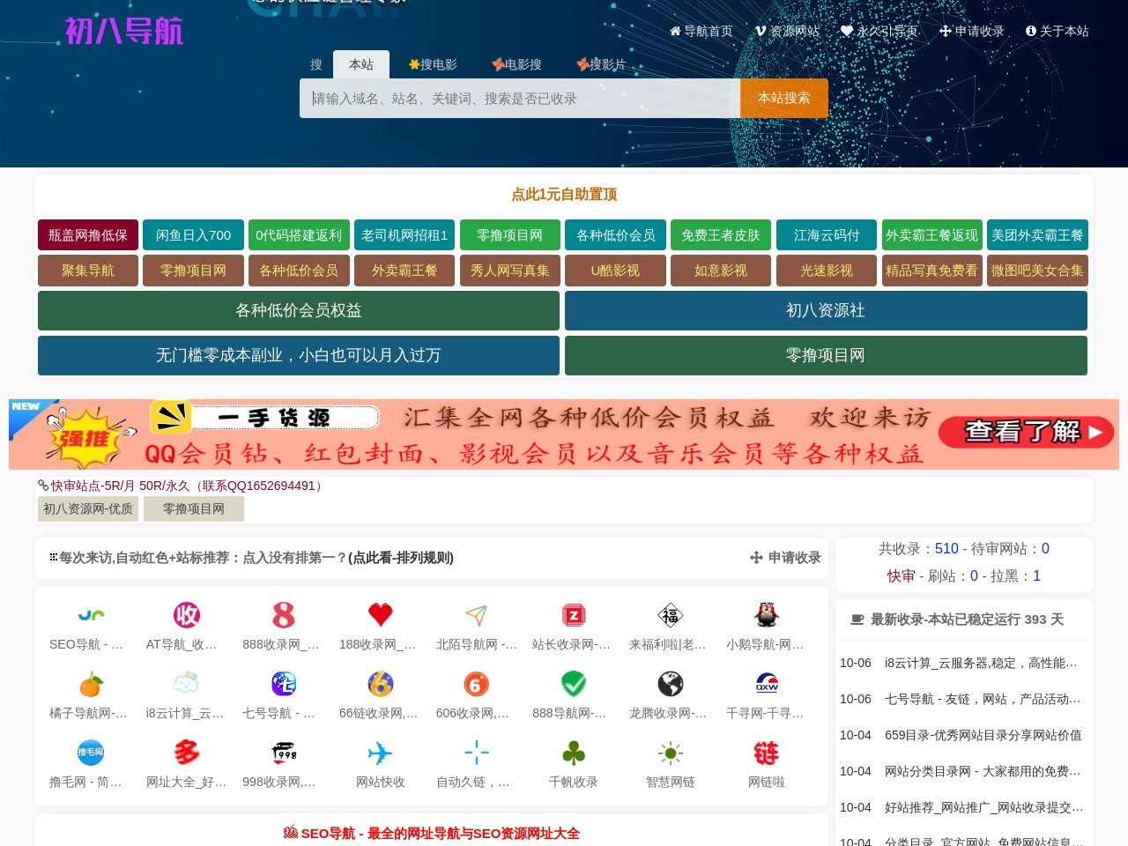Screen dimensions: 1128x846
Task: Click the crosshair icon next to 申请收录
Action: tap(756, 558)
